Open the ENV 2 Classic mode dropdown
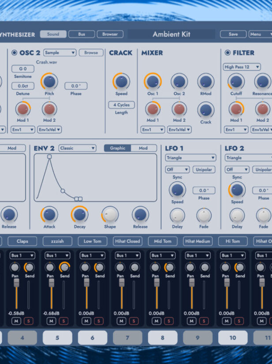The width and height of the screenshot is (272, 364). point(77,148)
